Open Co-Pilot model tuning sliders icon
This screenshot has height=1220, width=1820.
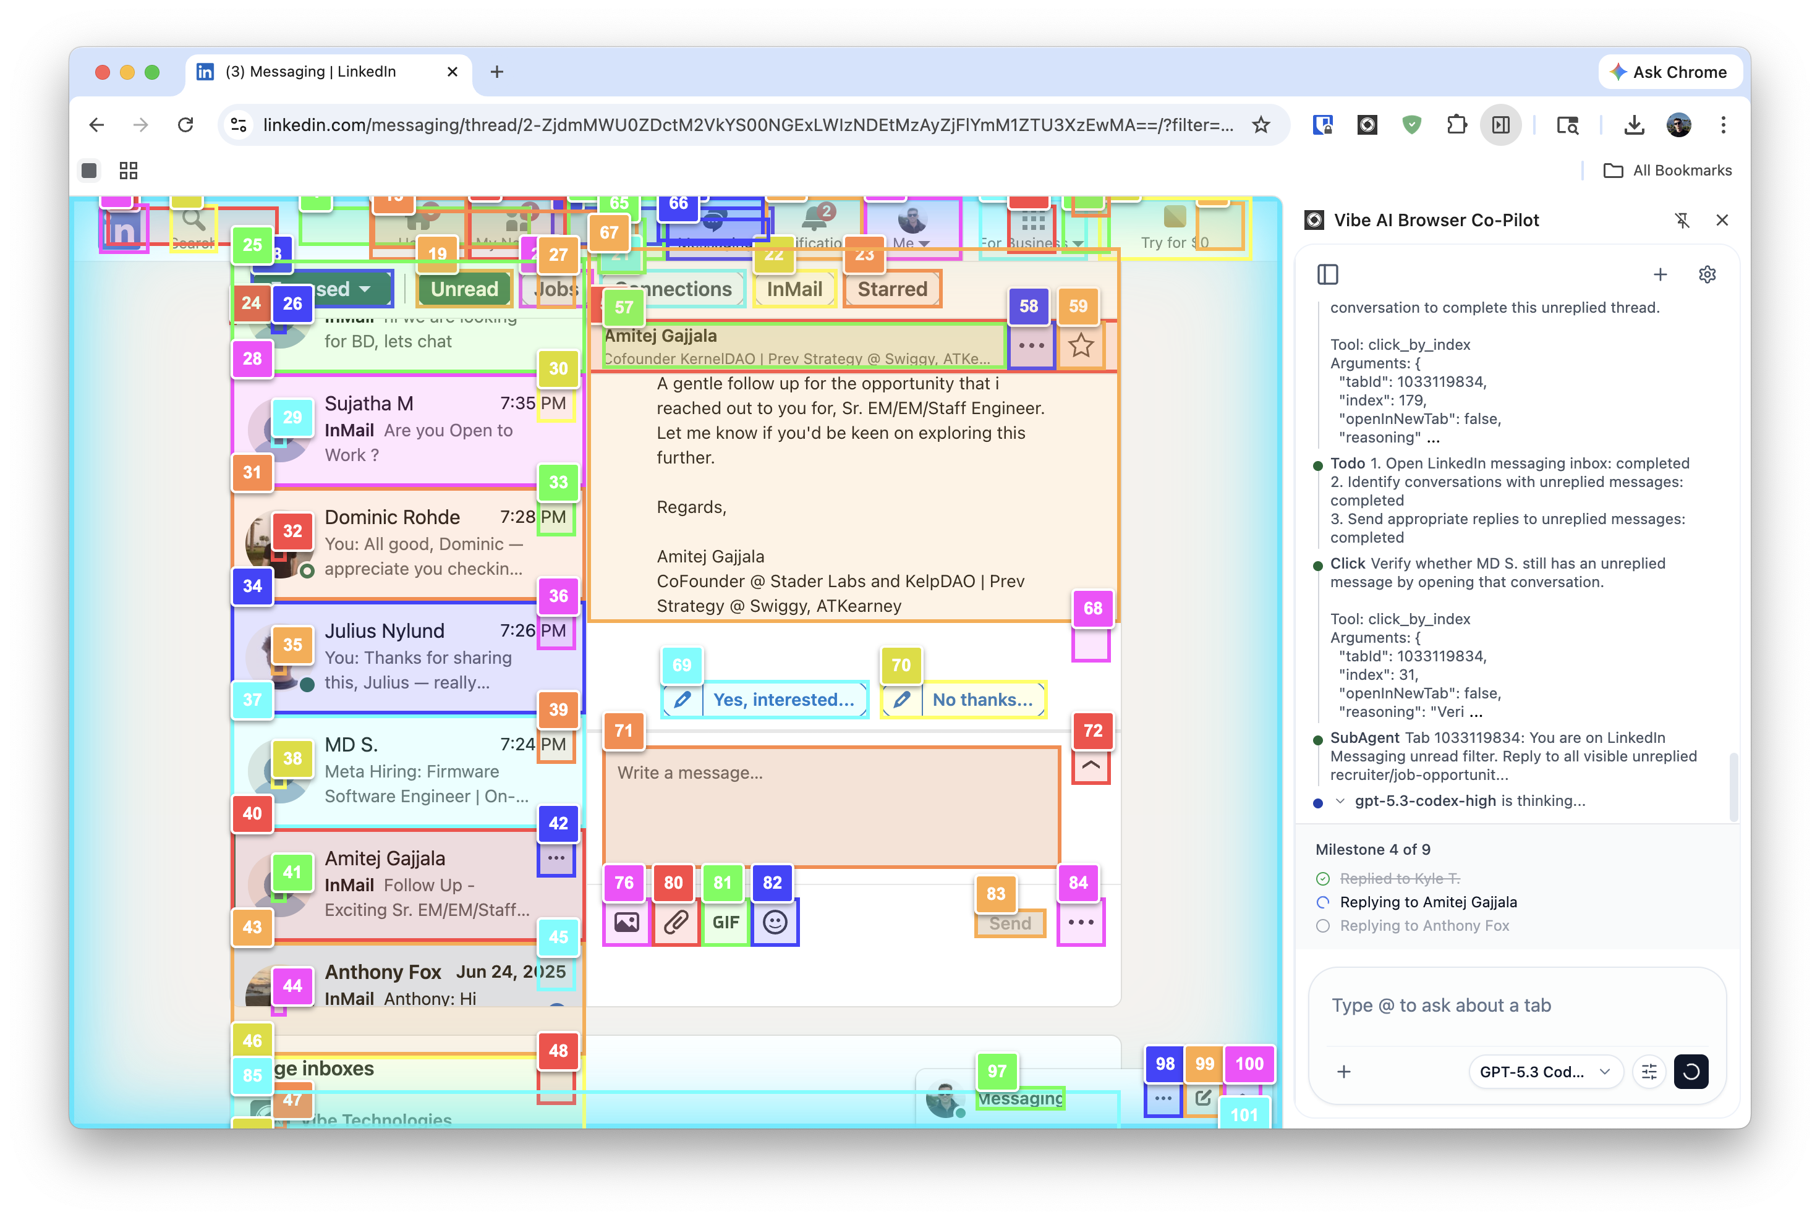point(1649,1072)
